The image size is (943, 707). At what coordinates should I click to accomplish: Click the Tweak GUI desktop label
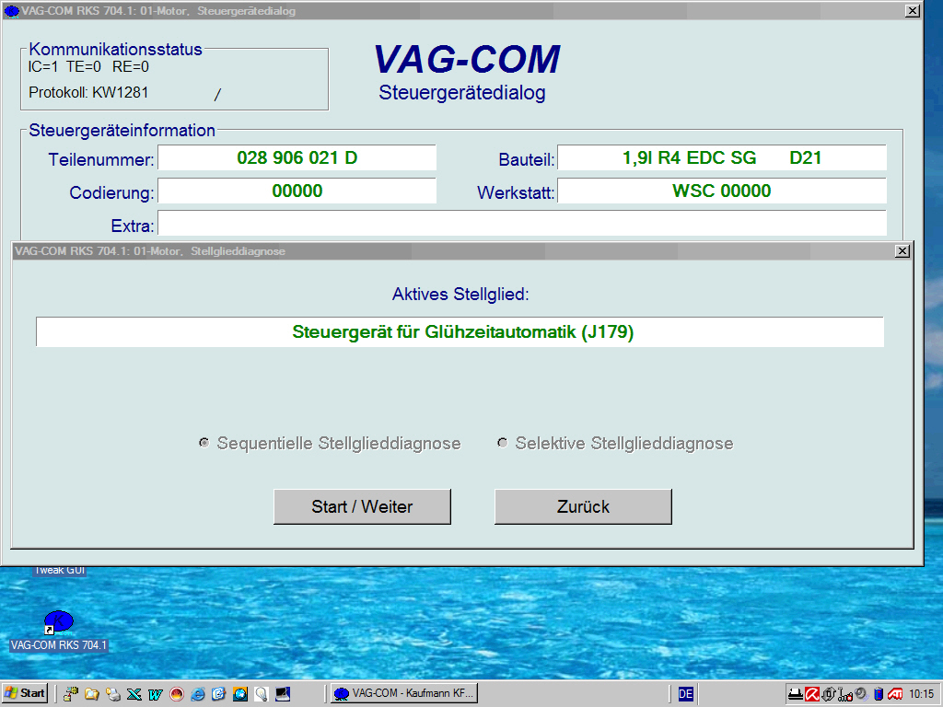coord(60,570)
